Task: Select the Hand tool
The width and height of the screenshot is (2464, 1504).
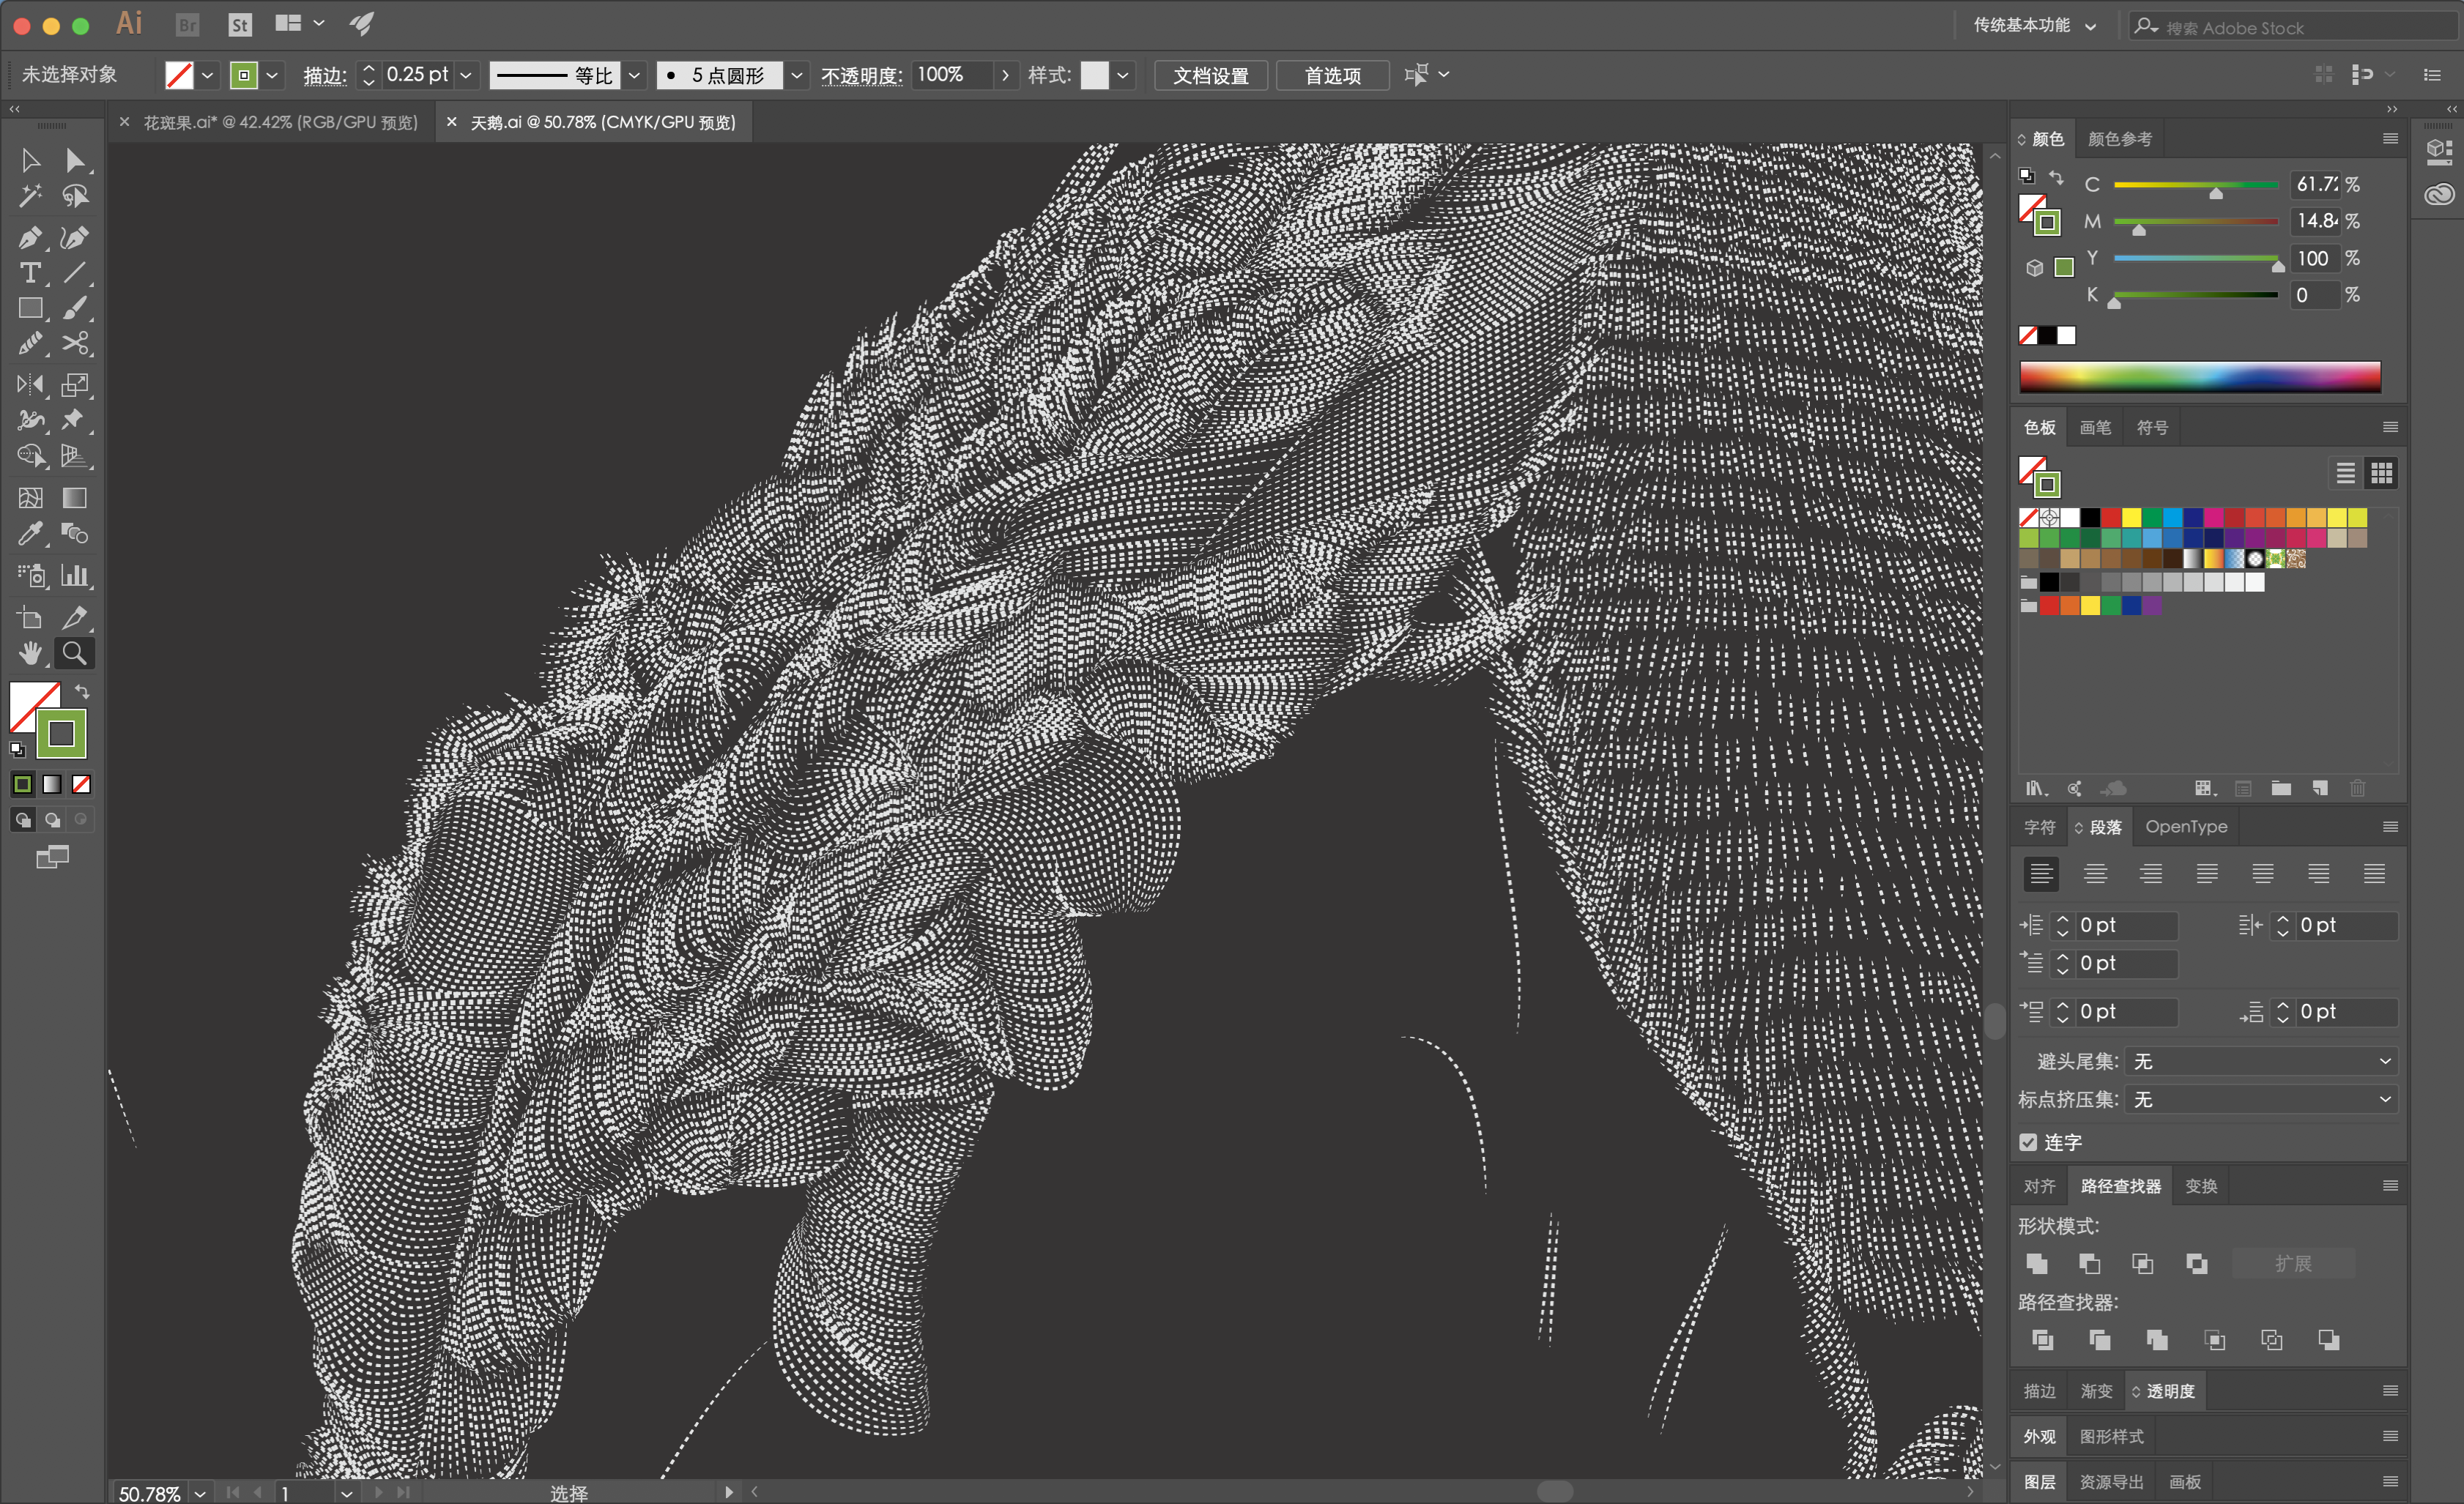Action: (30, 654)
